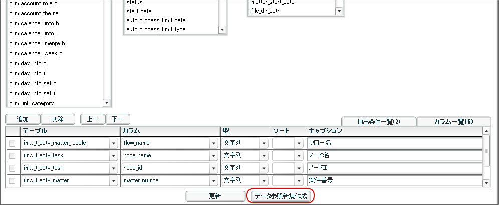Check the node_name row checkbox

(x=12, y=156)
